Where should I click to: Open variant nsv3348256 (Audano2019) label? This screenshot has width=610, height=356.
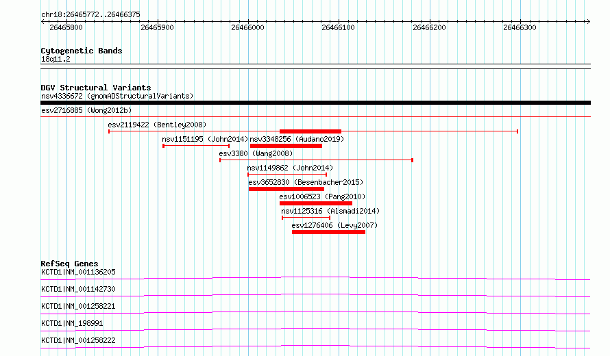click(297, 139)
